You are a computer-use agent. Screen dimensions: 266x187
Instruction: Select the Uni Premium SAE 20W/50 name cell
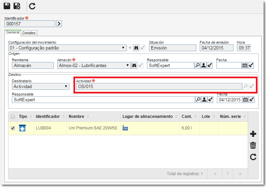coord(94,128)
